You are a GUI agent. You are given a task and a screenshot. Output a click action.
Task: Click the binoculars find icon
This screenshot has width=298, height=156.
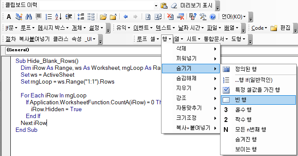click(x=28, y=17)
